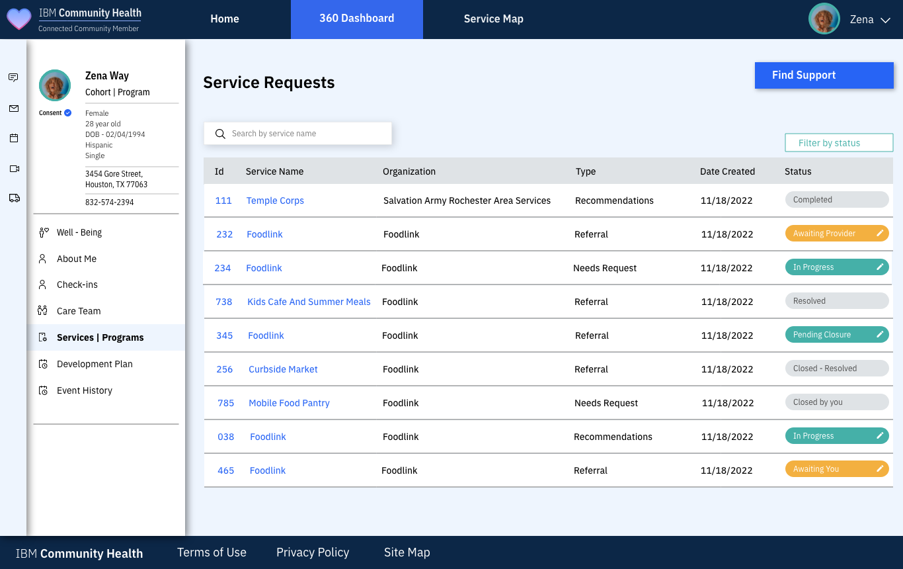This screenshot has height=569, width=903.
Task: Click the Closed by you status badge
Action: [x=837, y=402]
